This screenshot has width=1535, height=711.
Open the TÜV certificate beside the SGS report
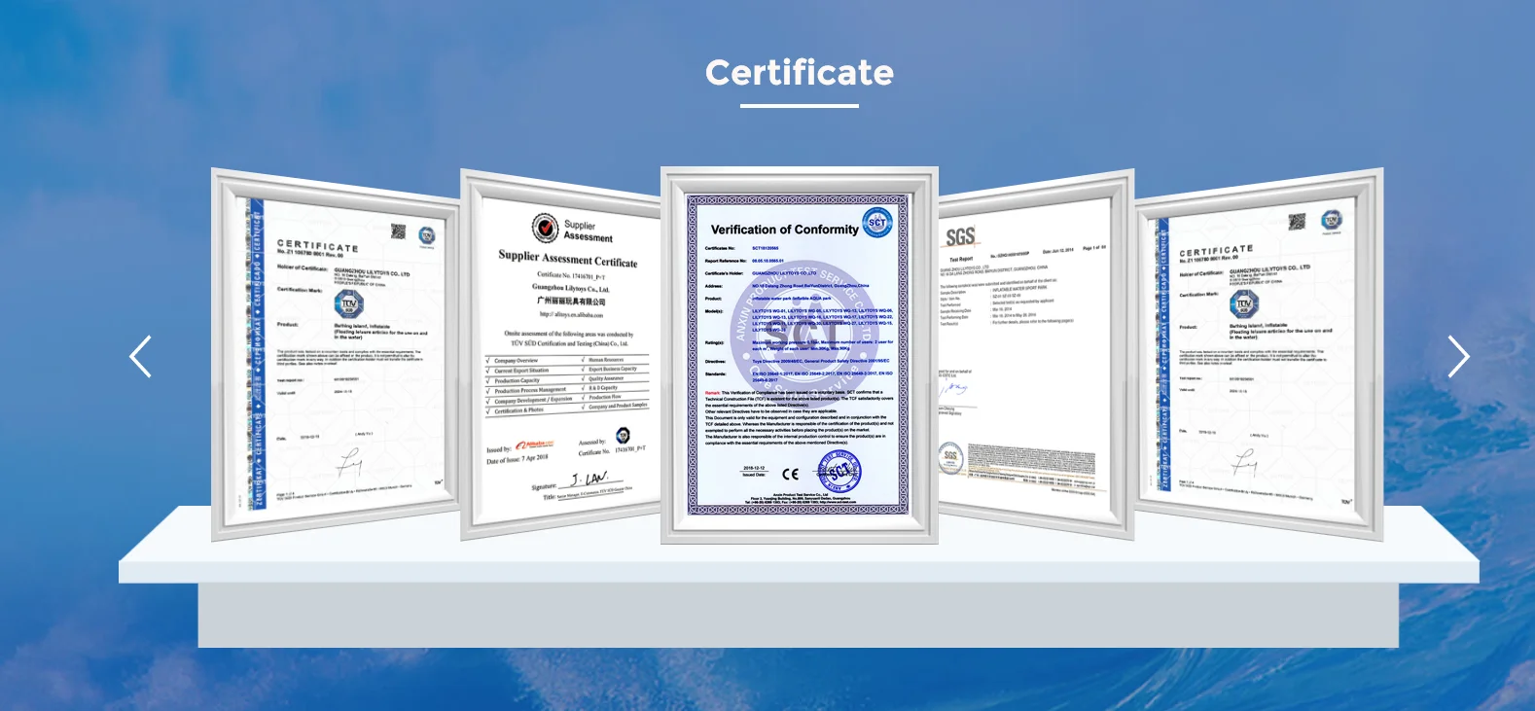1259,355
